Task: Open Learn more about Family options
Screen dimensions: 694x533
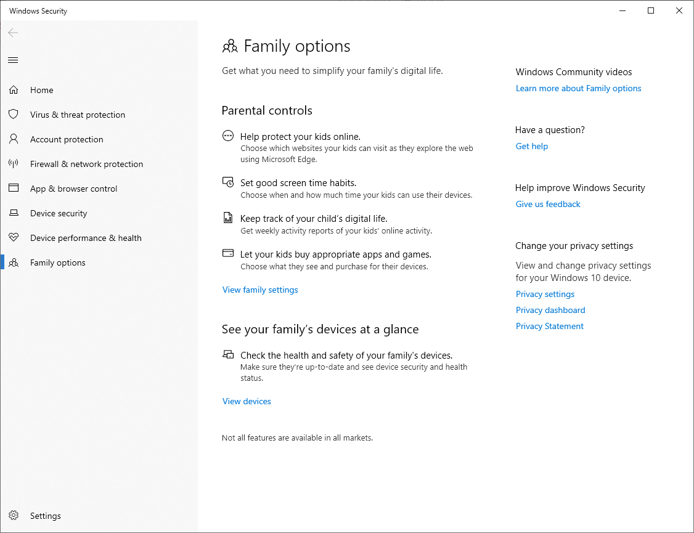Action: pyautogui.click(x=579, y=89)
